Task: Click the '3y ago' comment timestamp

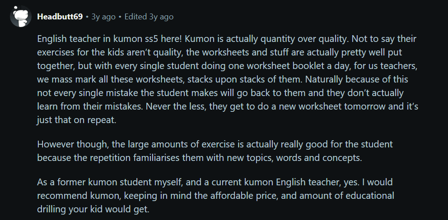Action: pos(103,17)
